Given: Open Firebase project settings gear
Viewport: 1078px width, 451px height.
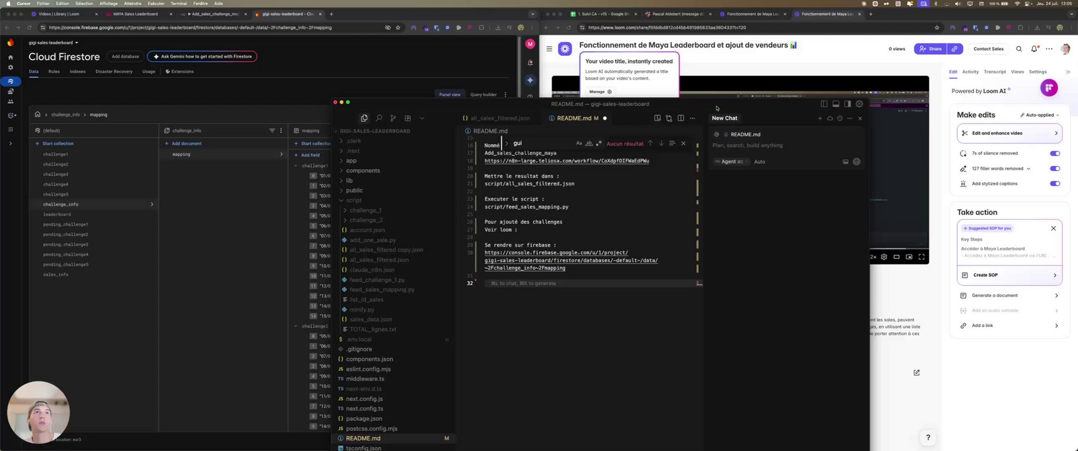Looking at the screenshot, I should pos(10,67).
